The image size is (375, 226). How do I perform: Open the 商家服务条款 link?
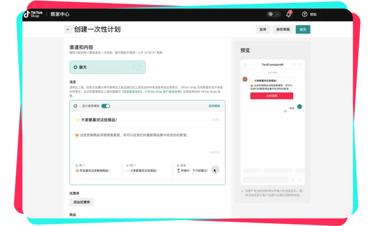(x=132, y=91)
